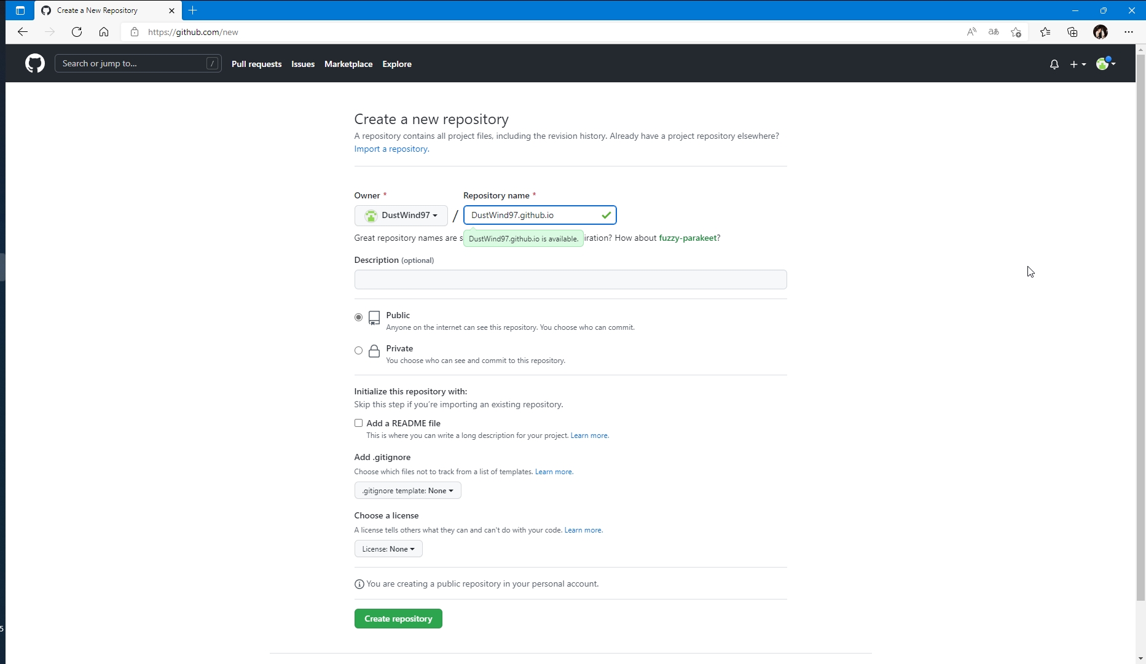Use the fuzzy-parakeet name suggestion
This screenshot has height=664, width=1146.
pyautogui.click(x=688, y=238)
